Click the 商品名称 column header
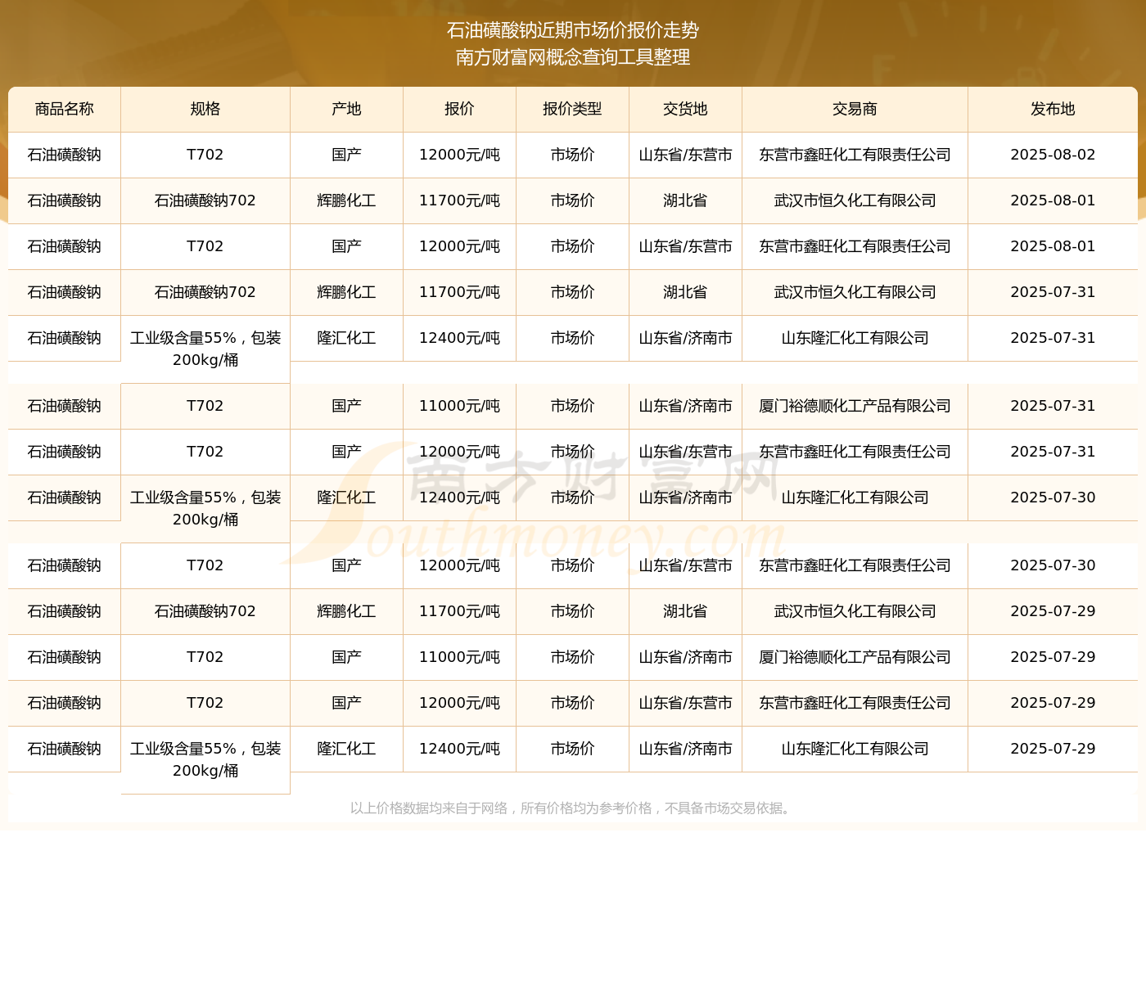This screenshot has width=1146, height=986. 65,109
